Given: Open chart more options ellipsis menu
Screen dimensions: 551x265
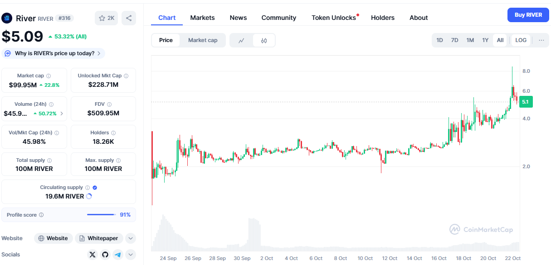Looking at the screenshot, I should [541, 40].
